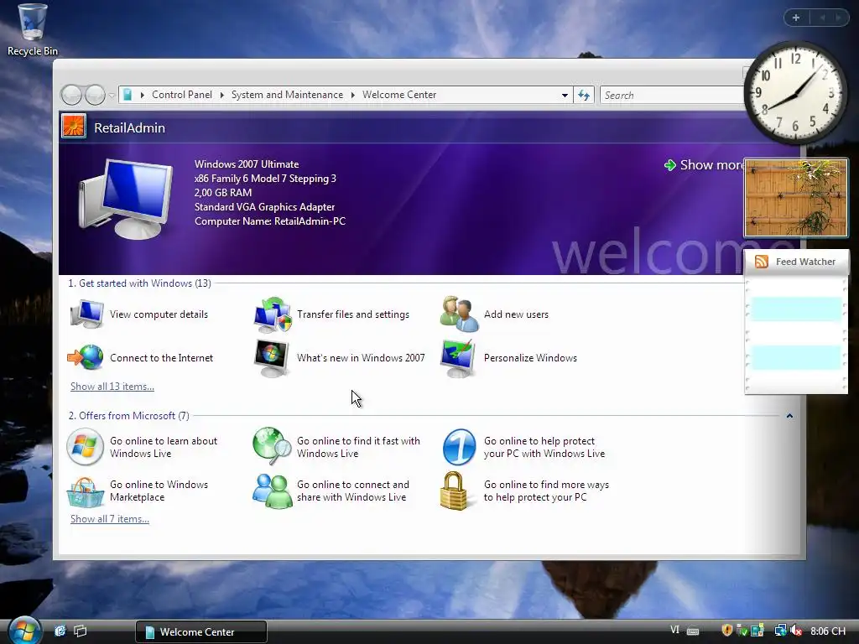Viewport: 859px width, 644px height.
Task: Click the security shield tray icon
Action: pos(727,631)
